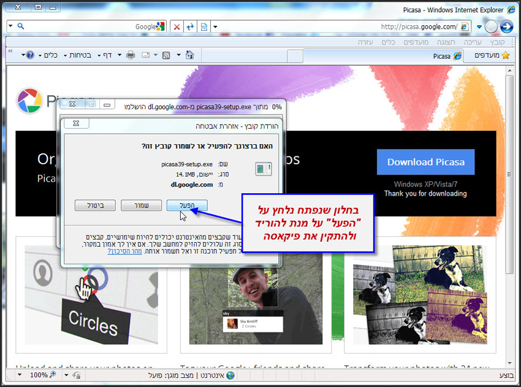Toggle the Compatibility View icon
The width and height of the screenshot is (521, 387).
point(204,26)
